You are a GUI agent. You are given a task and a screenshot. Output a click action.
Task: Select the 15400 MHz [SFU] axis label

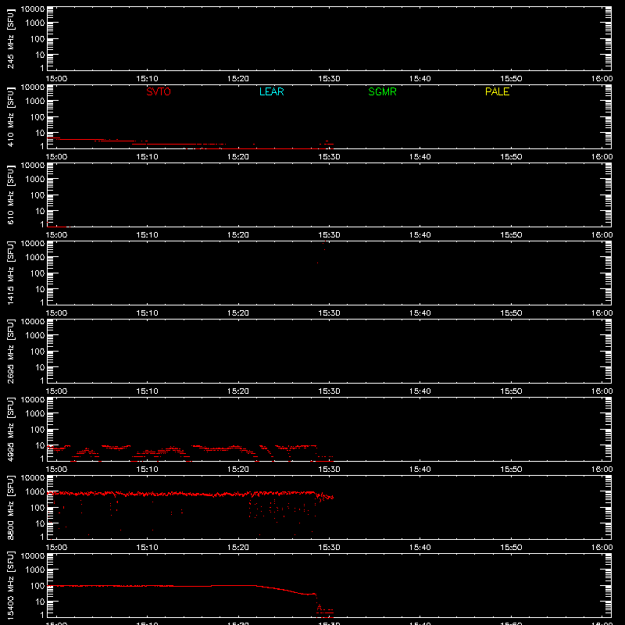(11, 585)
